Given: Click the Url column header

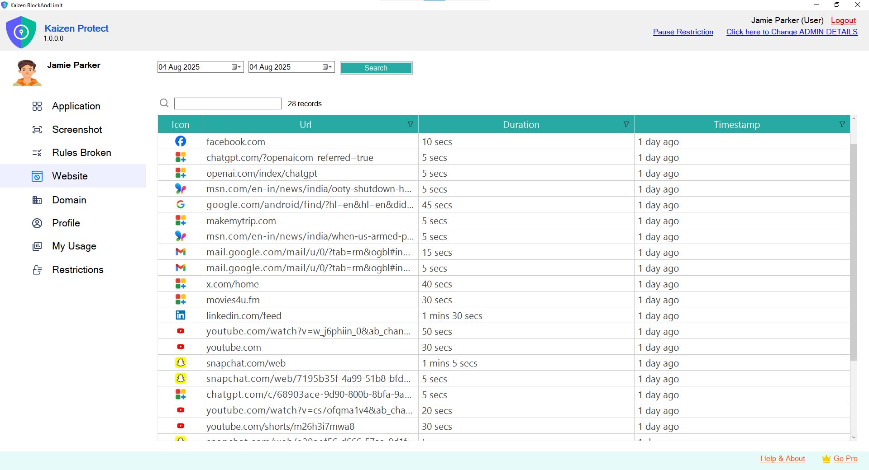Looking at the screenshot, I should pyautogui.click(x=306, y=124).
